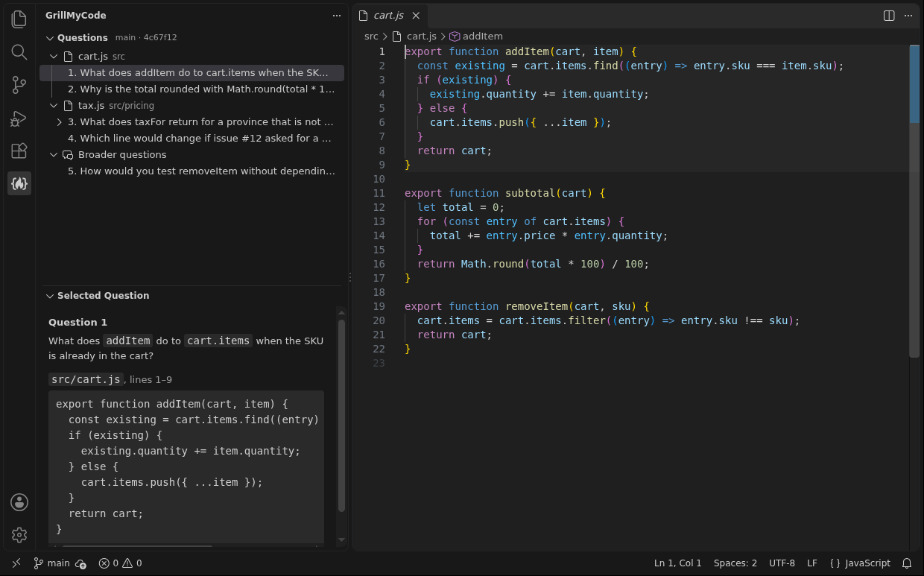Click the main branch indicator in status bar
This screenshot has height=576, width=924.
[51, 563]
